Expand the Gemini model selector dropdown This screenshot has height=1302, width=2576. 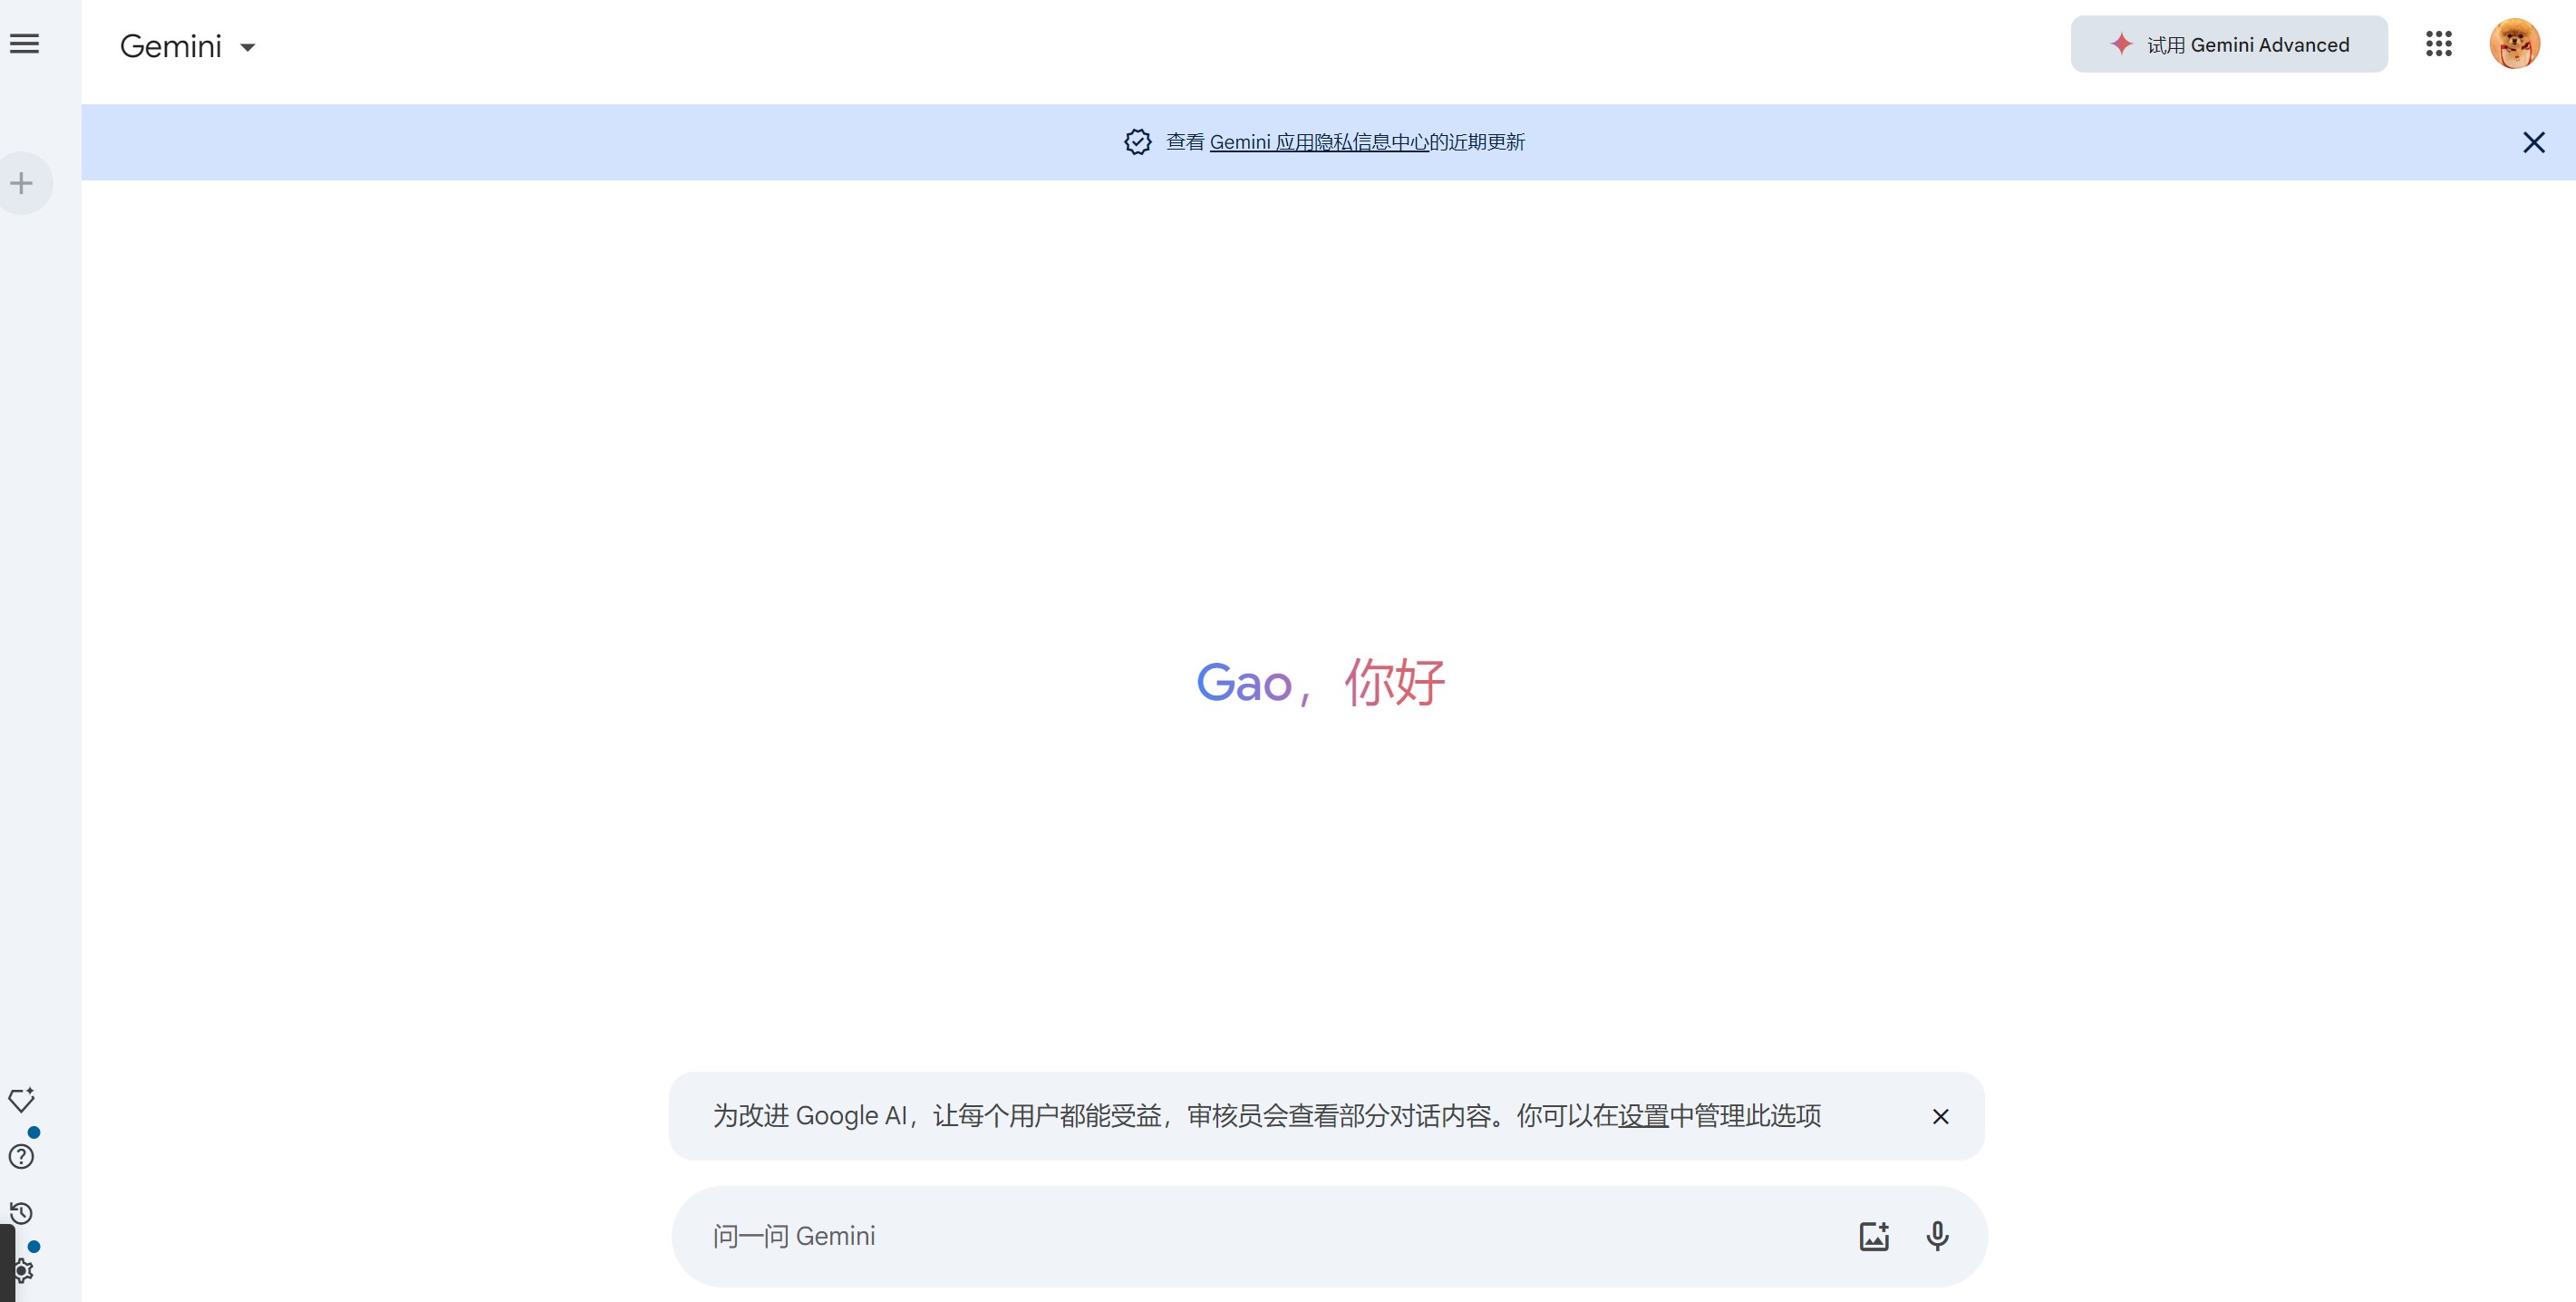(250, 46)
